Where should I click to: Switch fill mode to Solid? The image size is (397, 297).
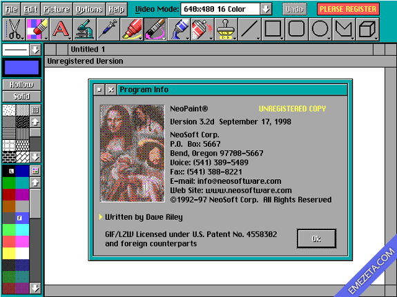pyautogui.click(x=21, y=96)
